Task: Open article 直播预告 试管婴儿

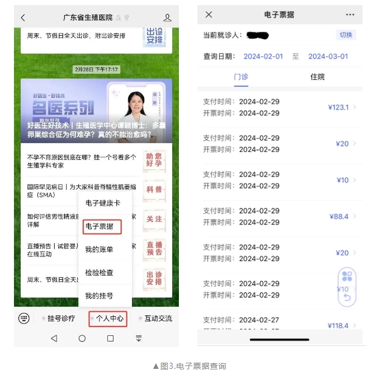Action: [53, 250]
